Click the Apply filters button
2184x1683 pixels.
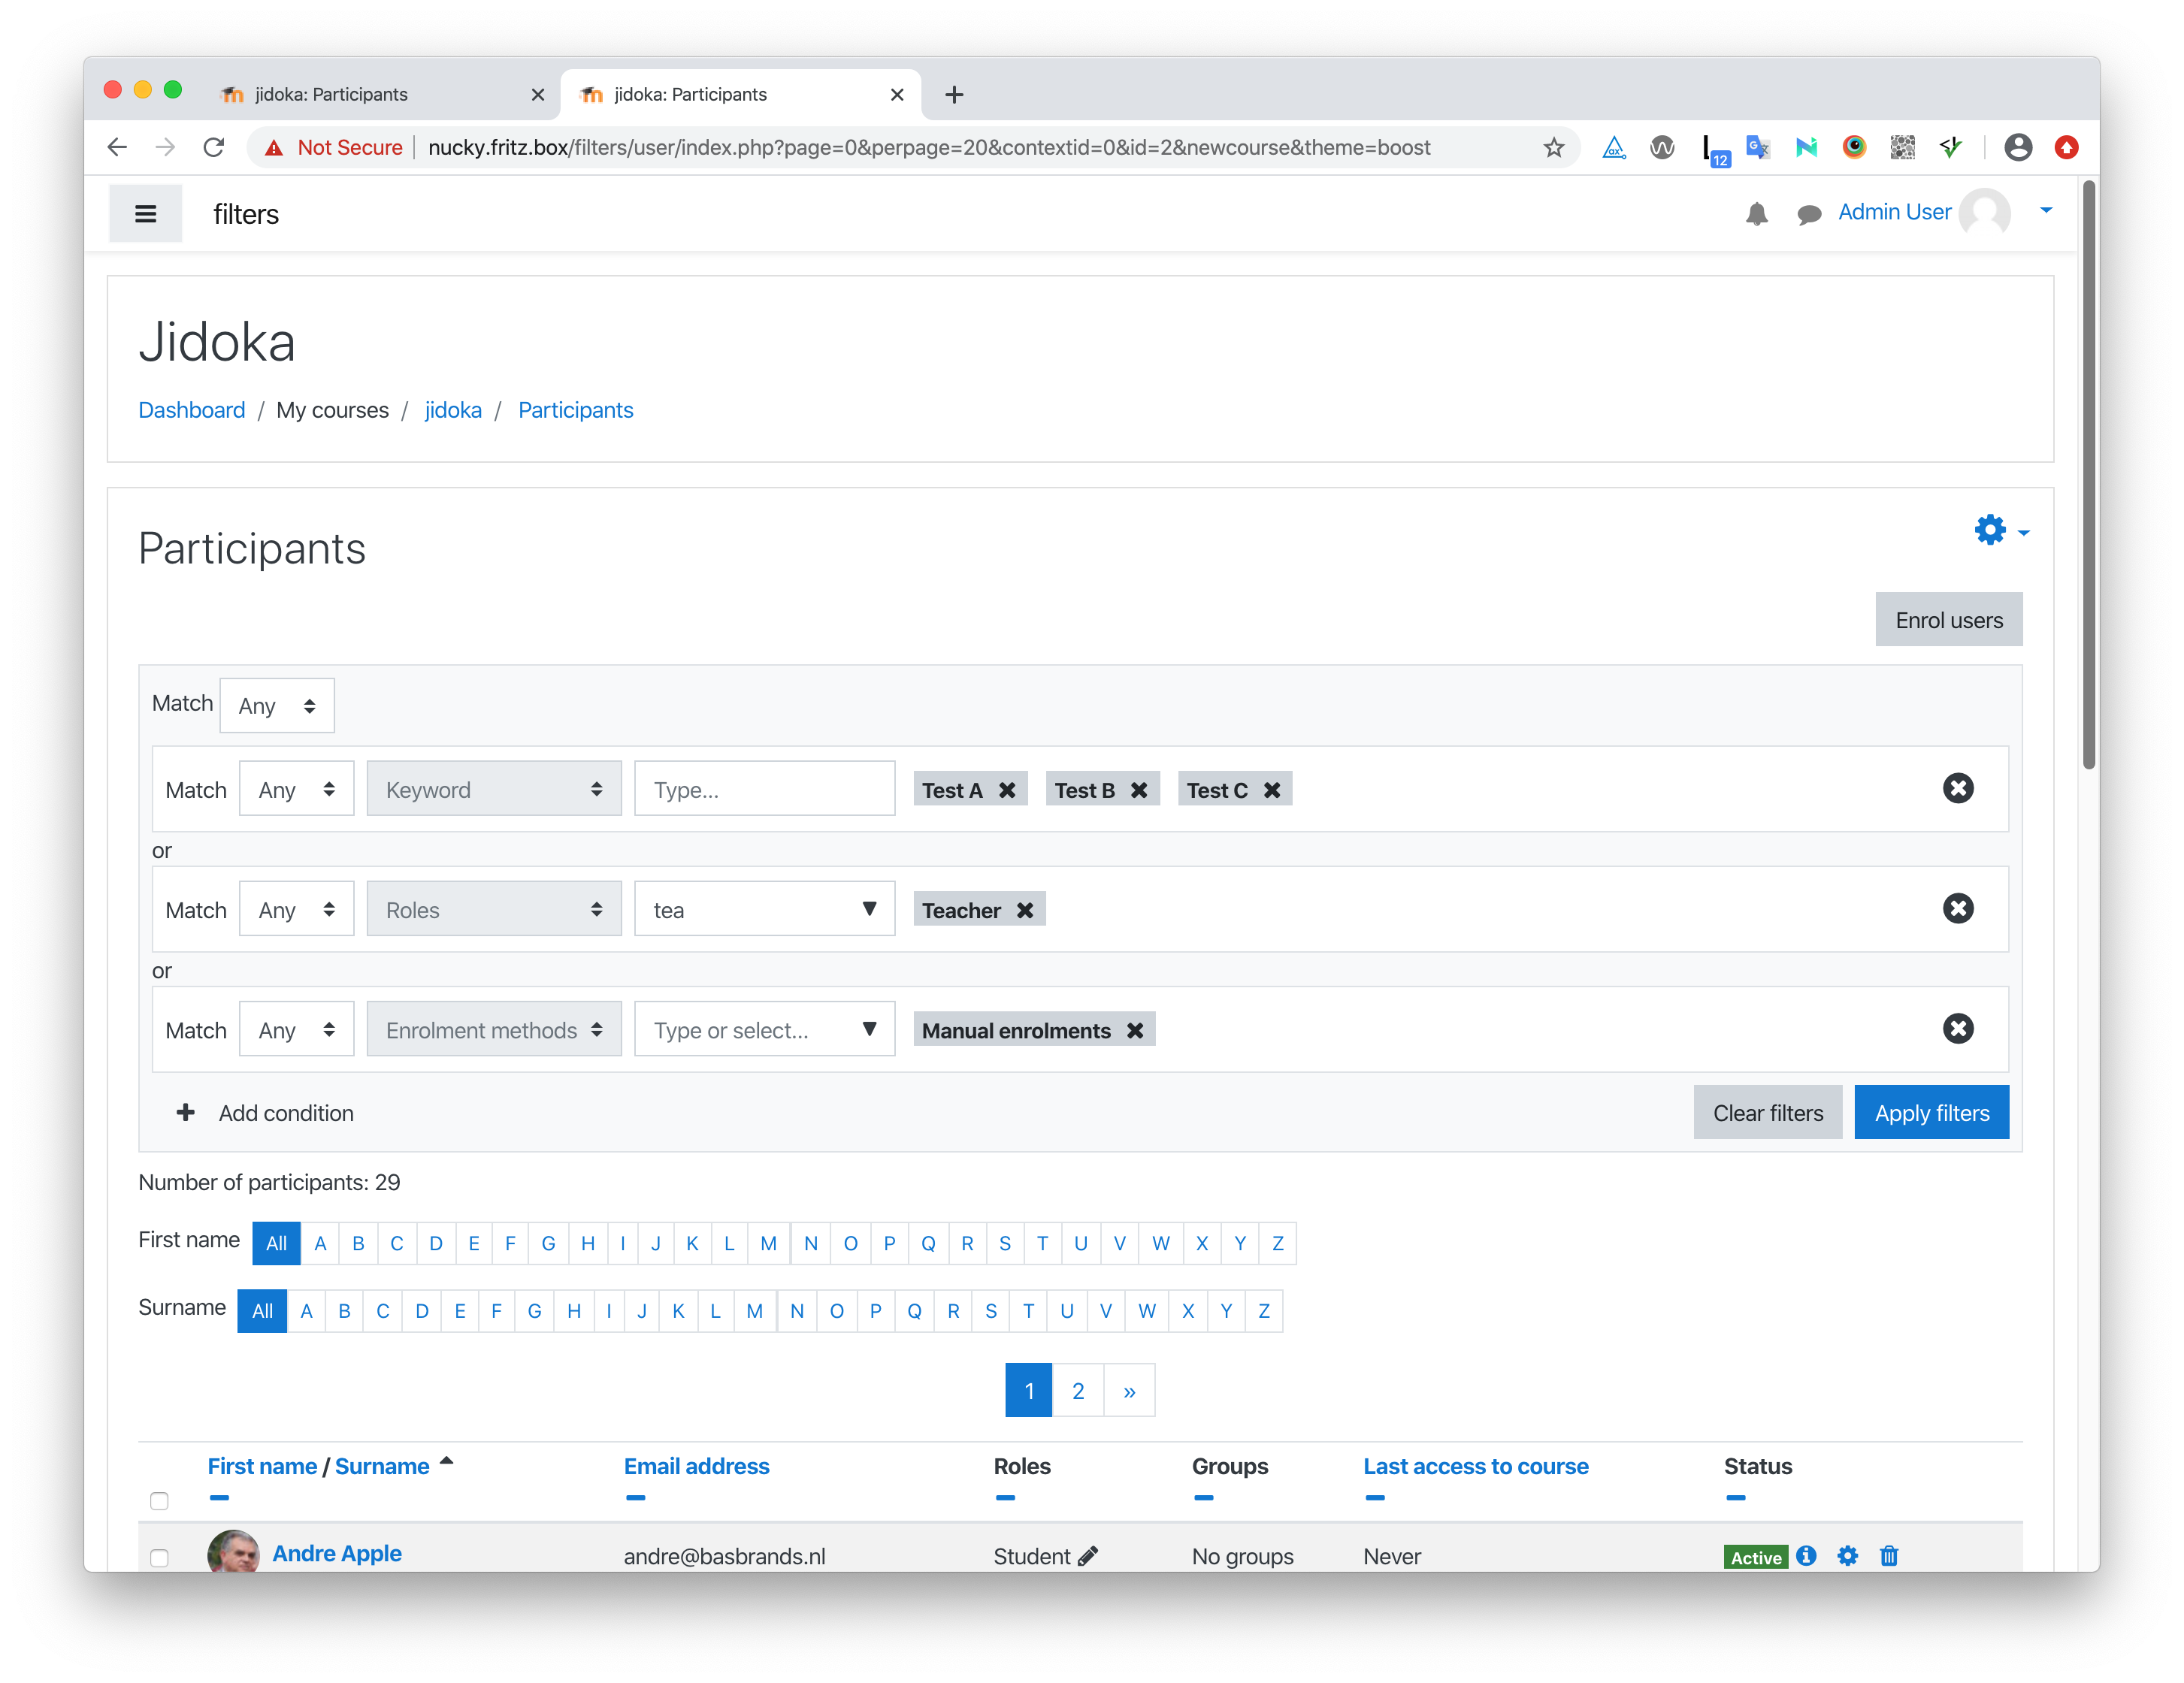click(x=1931, y=1112)
